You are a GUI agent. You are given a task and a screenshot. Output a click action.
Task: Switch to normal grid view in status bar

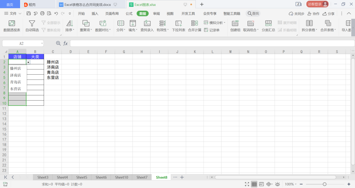pyautogui.click(x=254, y=184)
